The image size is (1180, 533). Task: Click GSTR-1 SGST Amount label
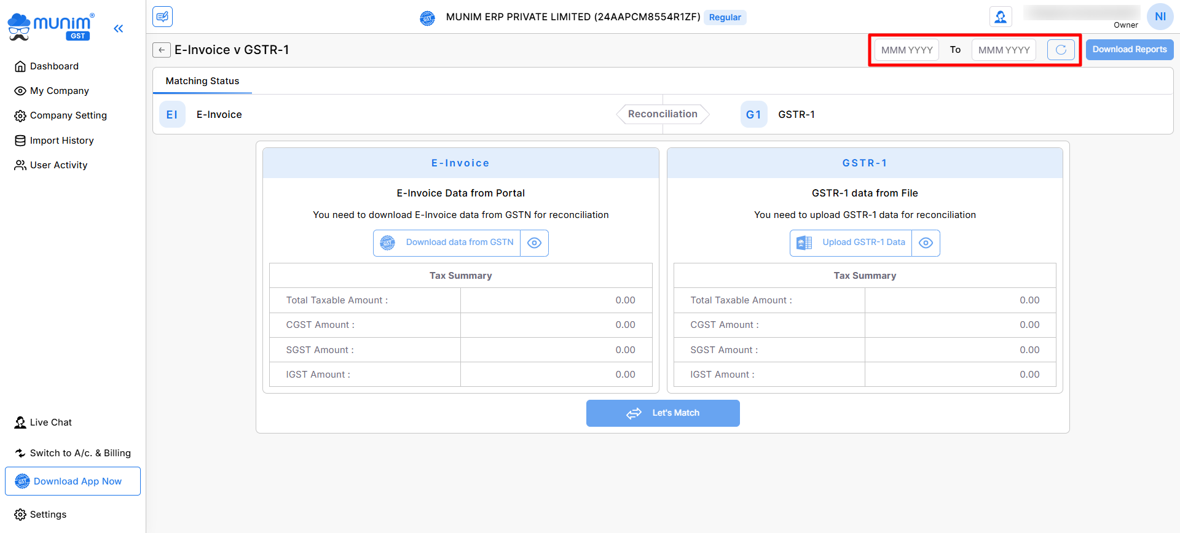coord(724,350)
